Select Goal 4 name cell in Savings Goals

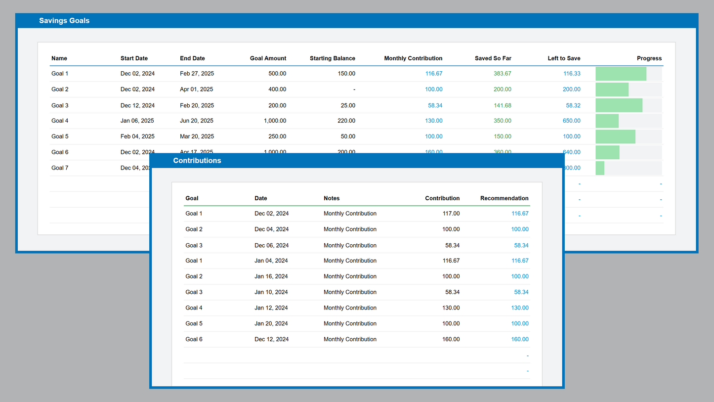tap(60, 121)
